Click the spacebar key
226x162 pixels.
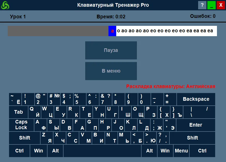pyautogui.click(x=102, y=151)
